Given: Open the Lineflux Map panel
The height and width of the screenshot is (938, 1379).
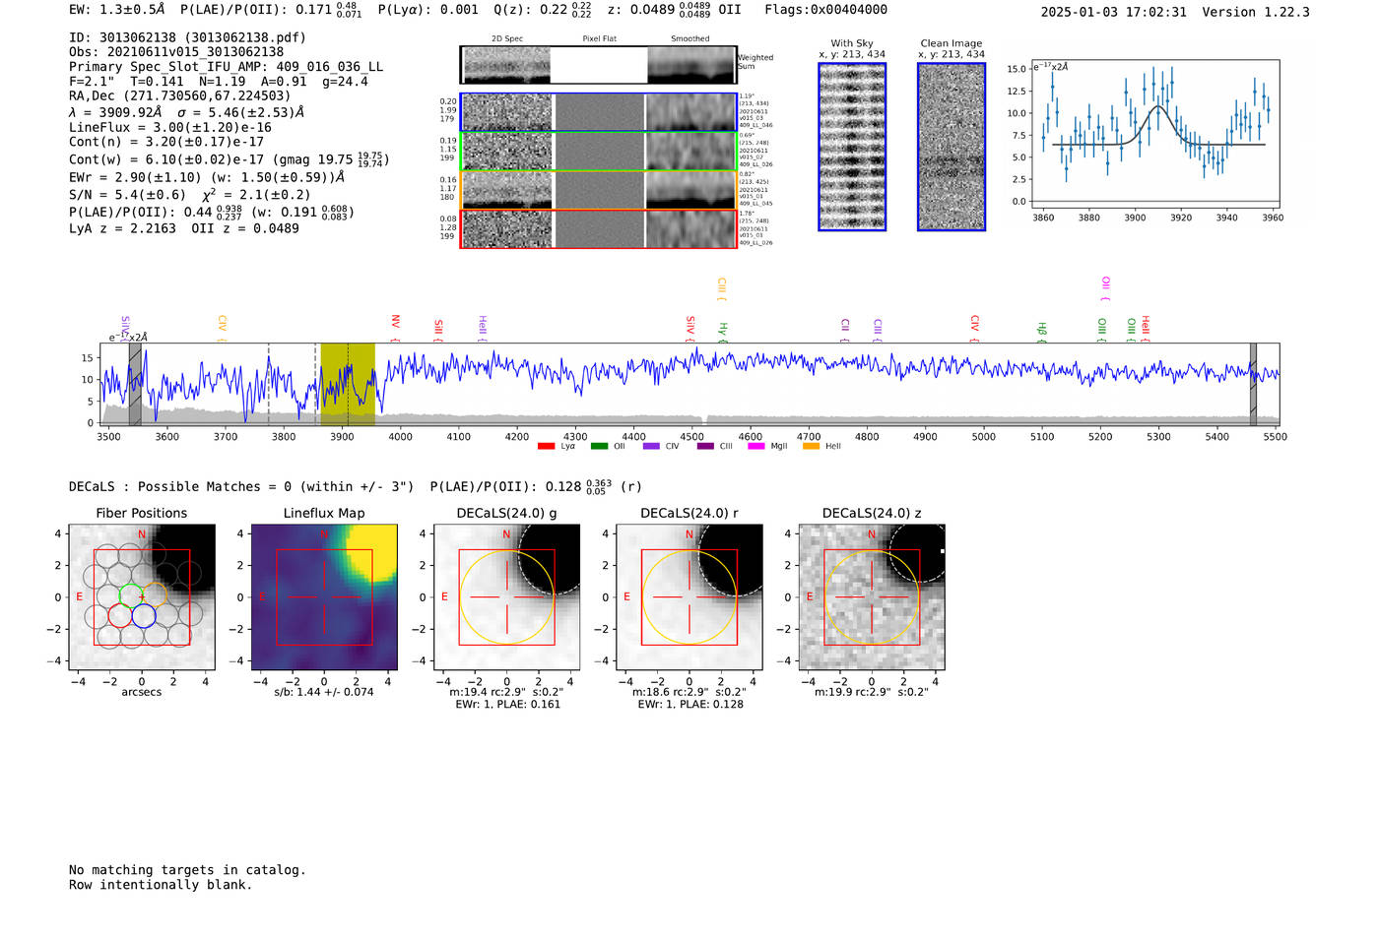Looking at the screenshot, I should 324,596.
